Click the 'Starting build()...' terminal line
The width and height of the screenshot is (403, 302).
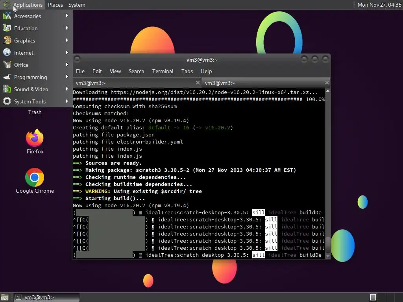pos(109,199)
